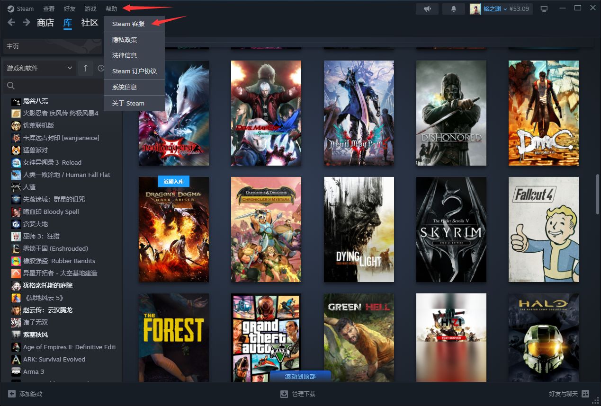The image size is (601, 406).
Task: Open The Forest game cover
Action: click(174, 337)
